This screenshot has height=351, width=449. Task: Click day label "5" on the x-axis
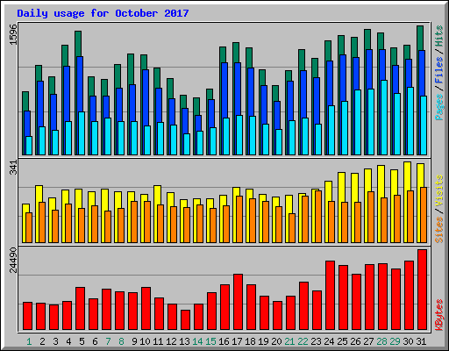coord(82,341)
